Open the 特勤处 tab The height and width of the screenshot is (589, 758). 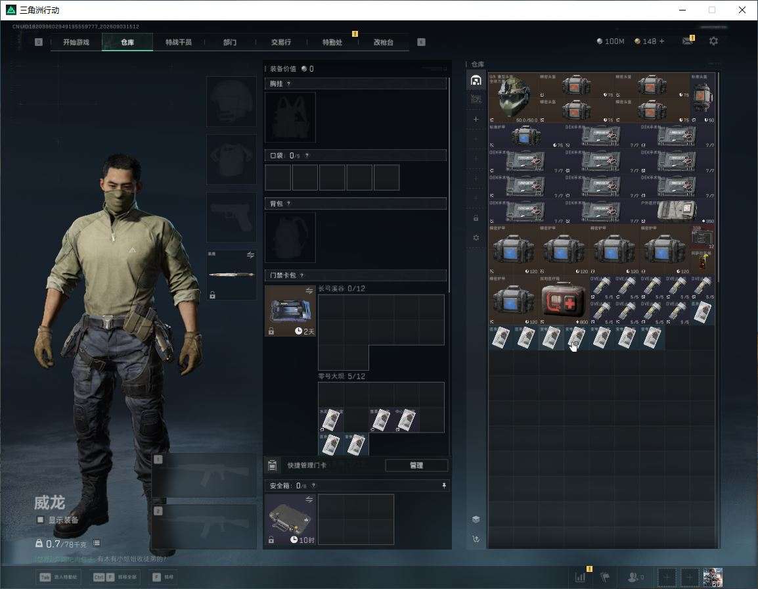[332, 42]
